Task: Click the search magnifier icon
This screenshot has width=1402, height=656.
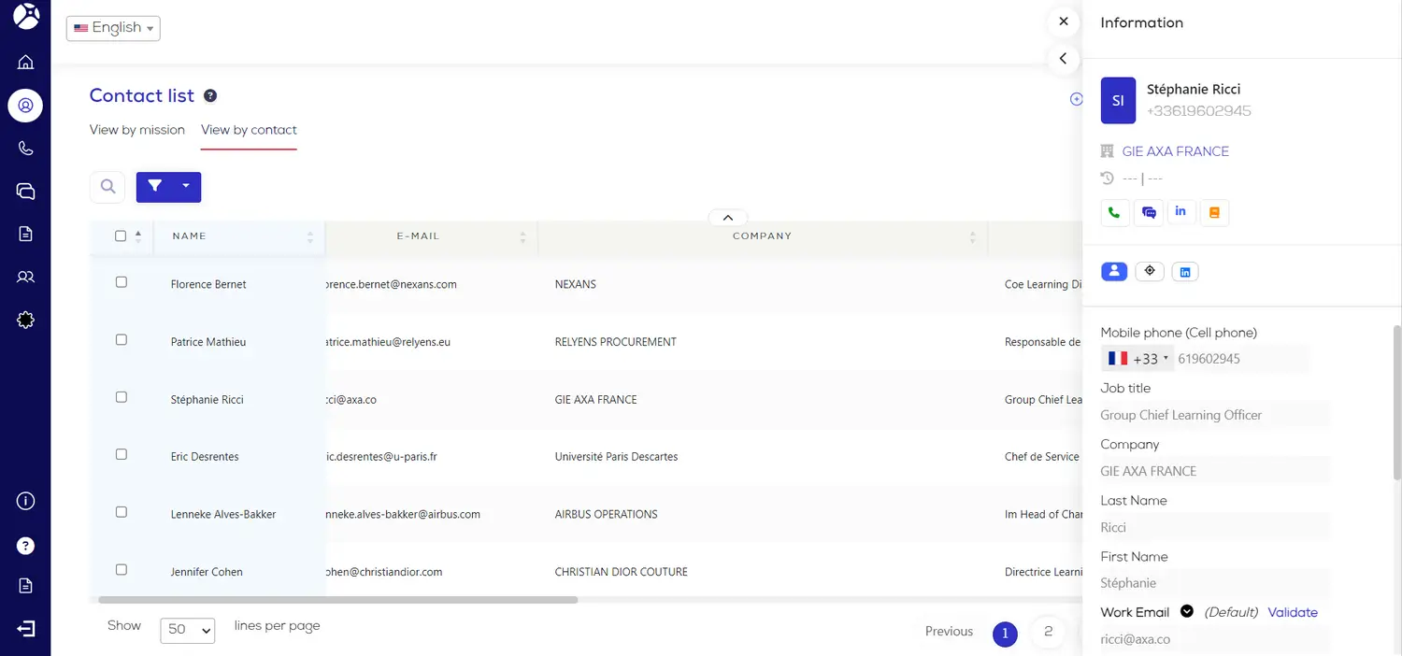Action: (x=108, y=187)
